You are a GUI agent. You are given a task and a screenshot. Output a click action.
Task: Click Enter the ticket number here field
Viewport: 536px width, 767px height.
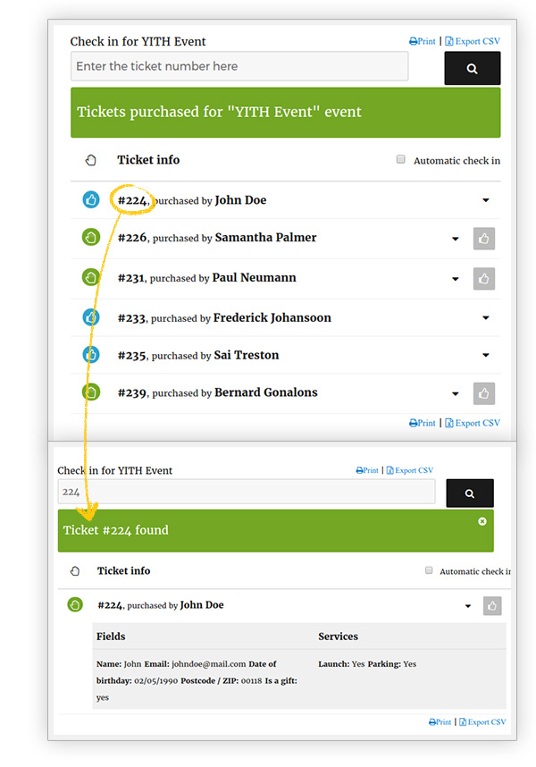pyautogui.click(x=239, y=66)
